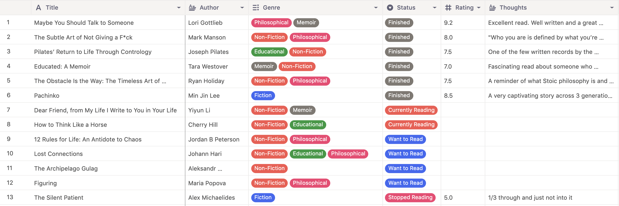Click the Rating number field icon
Viewport: 619px width, 206px height.
(448, 8)
